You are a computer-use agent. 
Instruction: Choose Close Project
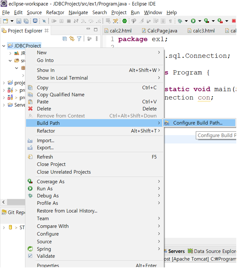pos(94,164)
